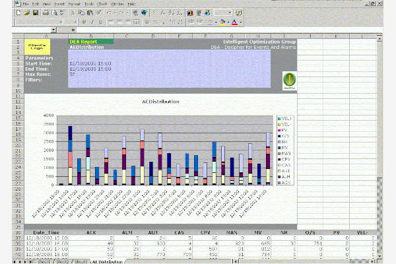Viewport: 396px width, 264px height.
Task: Click the fill color paint bucket
Action: [x=222, y=22]
